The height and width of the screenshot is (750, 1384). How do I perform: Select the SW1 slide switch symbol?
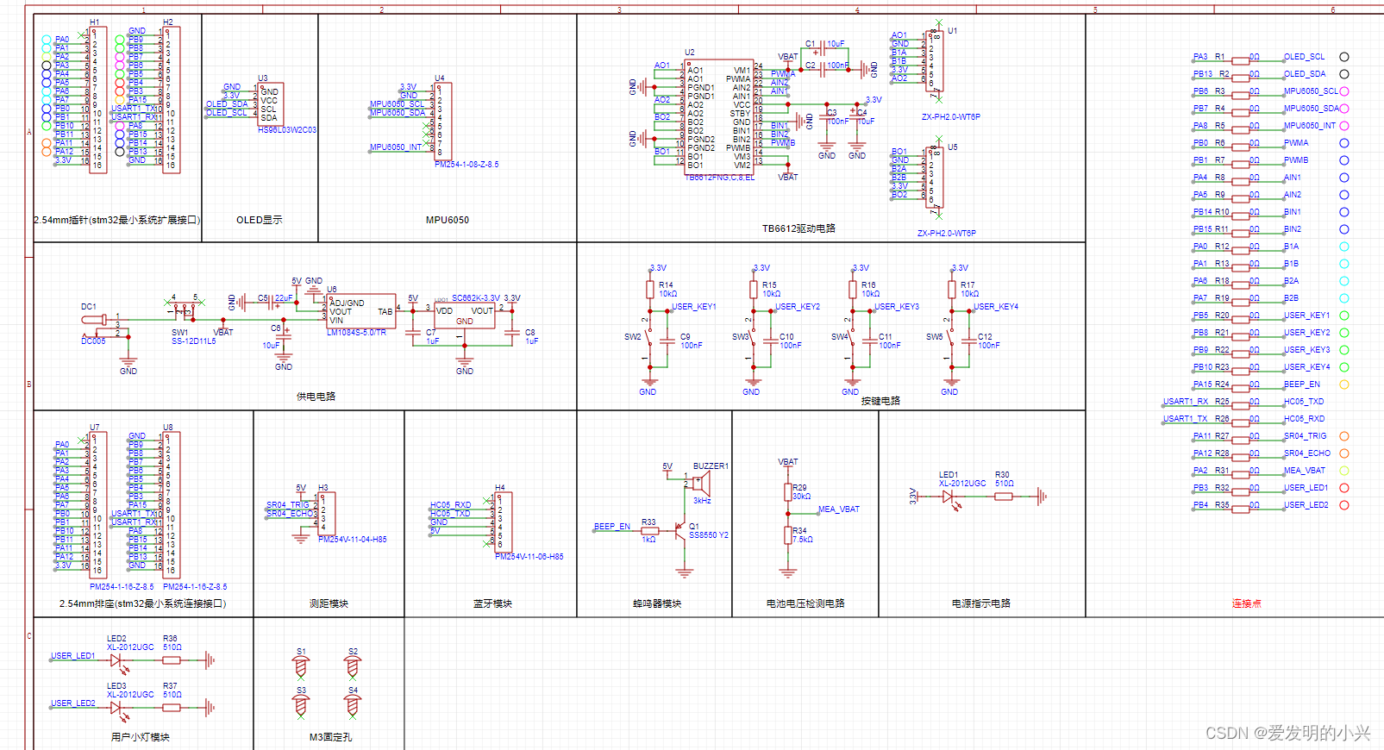click(x=184, y=310)
